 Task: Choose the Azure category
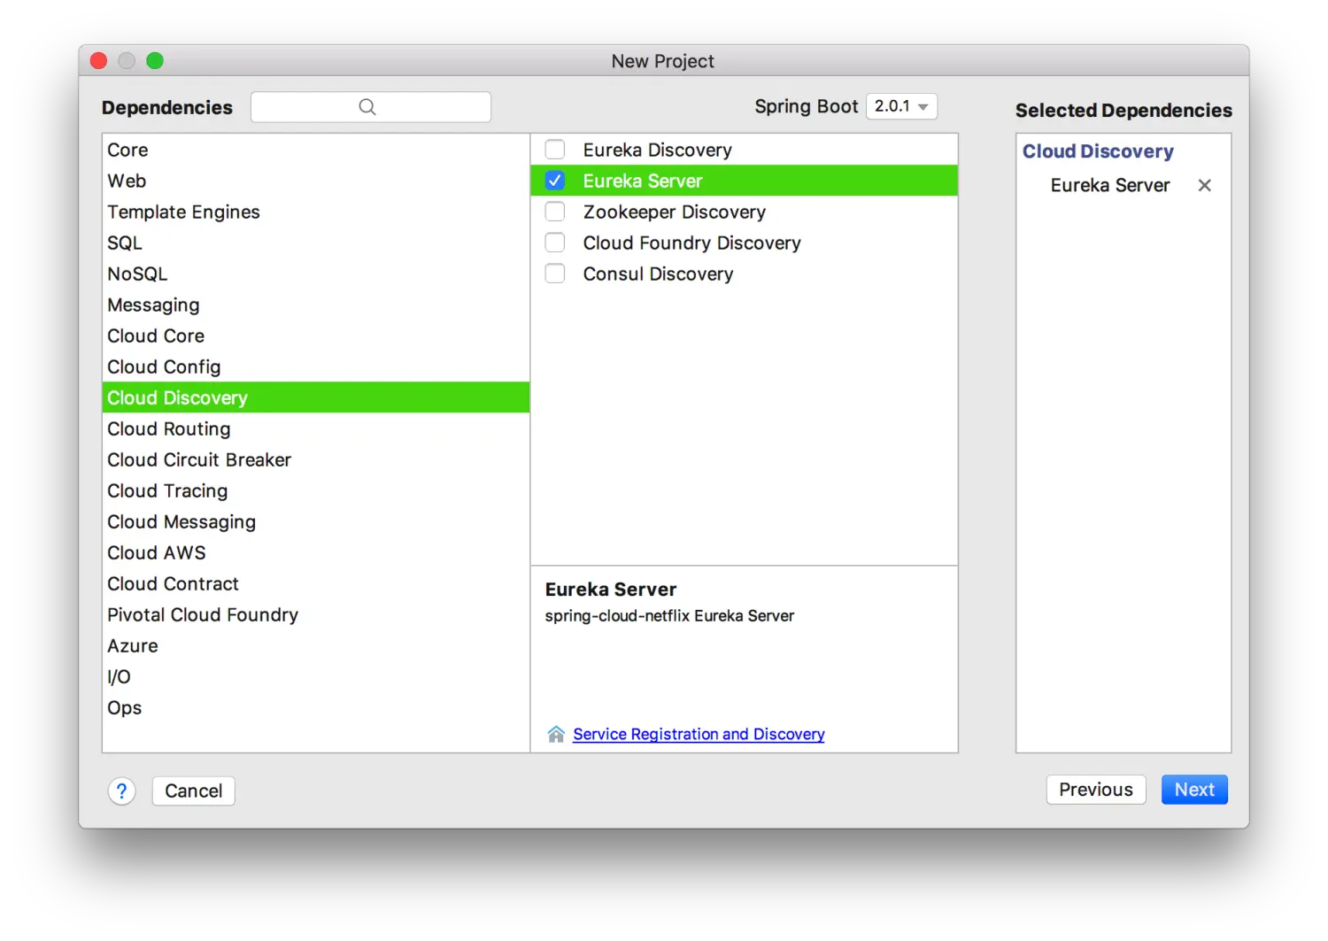point(316,645)
